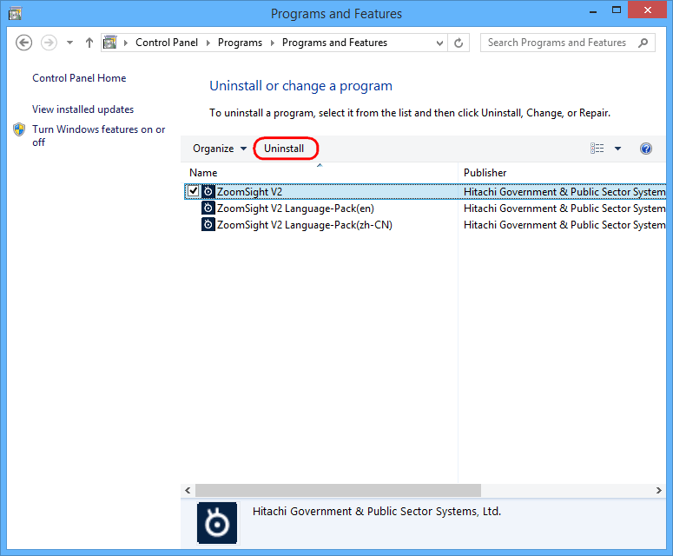Select Control Panel breadcrumb
Viewport: 673px width, 556px height.
point(167,43)
